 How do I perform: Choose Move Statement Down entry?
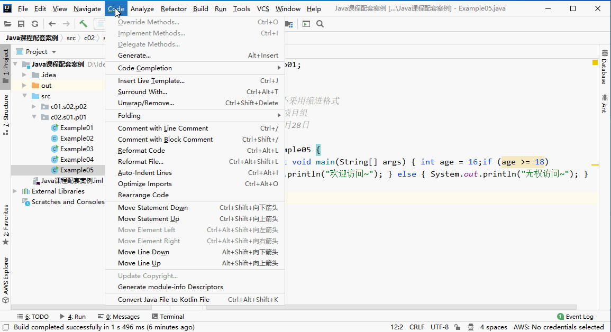[x=195, y=208]
